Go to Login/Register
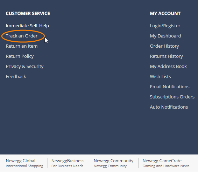 coord(165,26)
